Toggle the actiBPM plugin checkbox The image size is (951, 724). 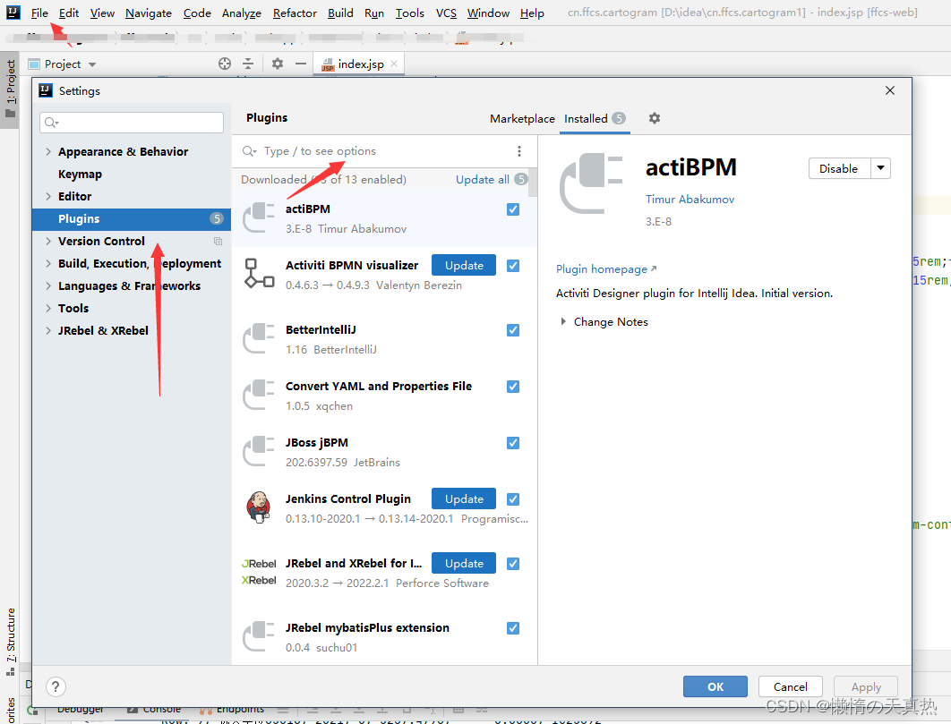[513, 209]
